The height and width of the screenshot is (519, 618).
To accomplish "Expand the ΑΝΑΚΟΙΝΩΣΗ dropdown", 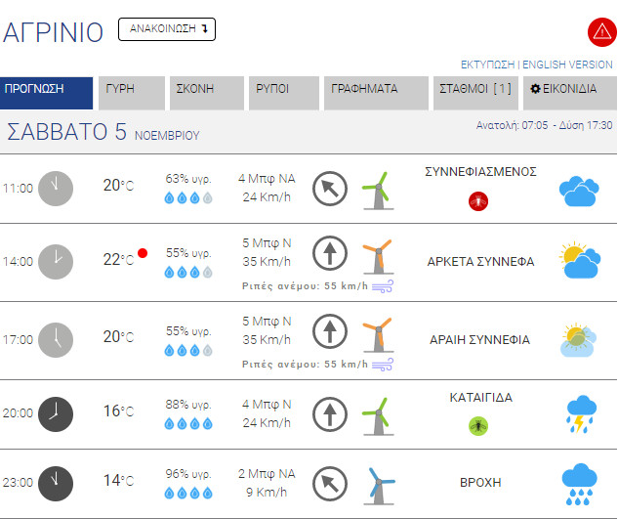I will point(167,29).
